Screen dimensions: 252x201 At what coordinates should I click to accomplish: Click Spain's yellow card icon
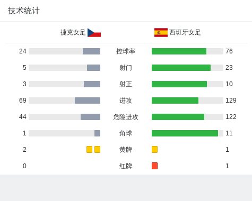point(154,150)
